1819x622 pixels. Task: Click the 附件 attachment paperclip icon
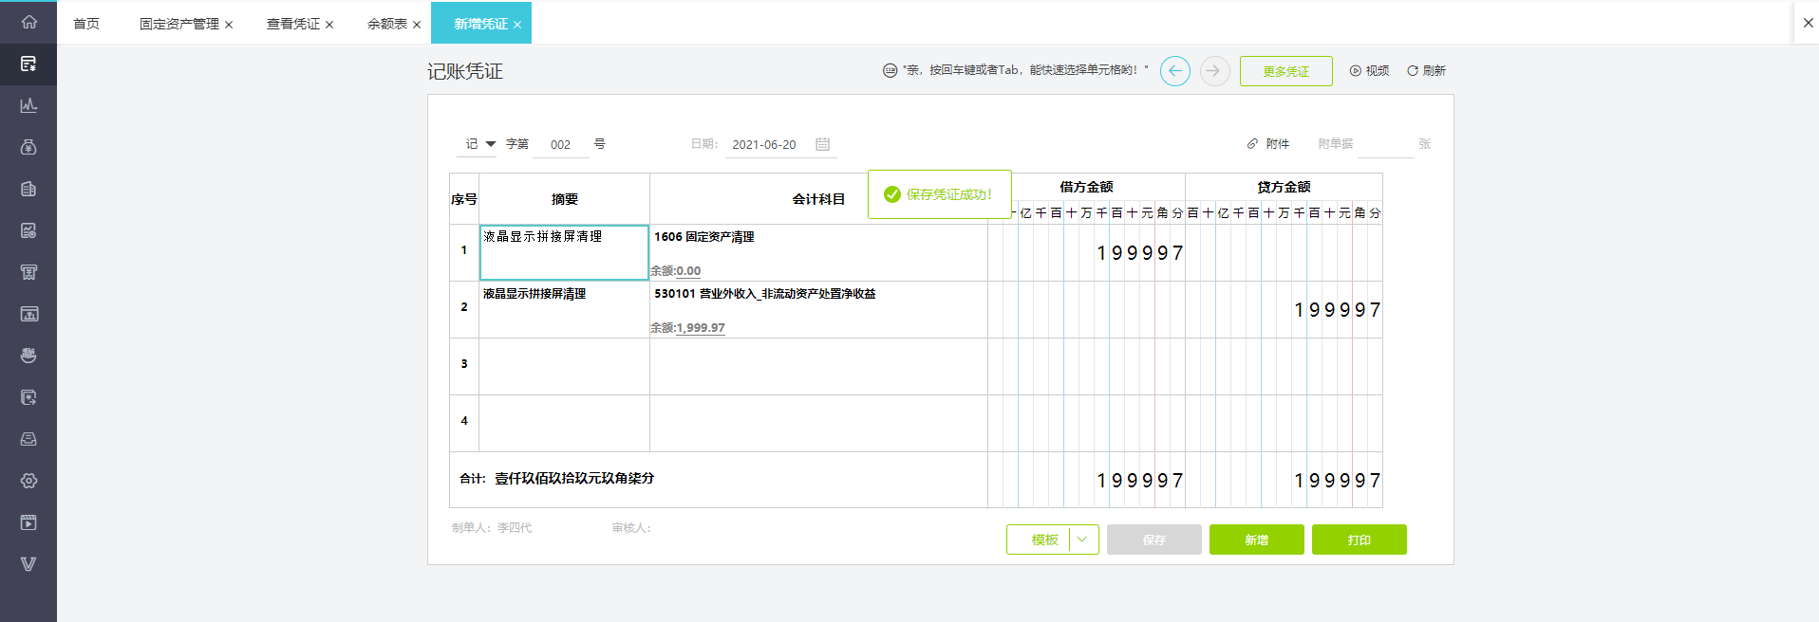click(1252, 144)
